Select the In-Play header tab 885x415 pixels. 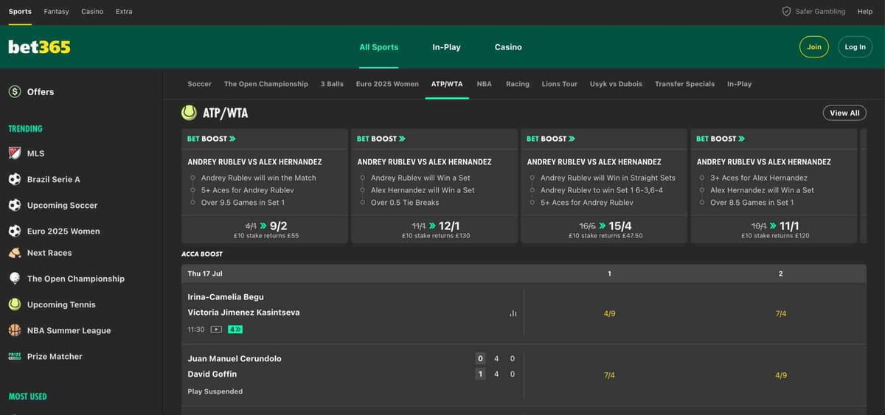coord(446,47)
